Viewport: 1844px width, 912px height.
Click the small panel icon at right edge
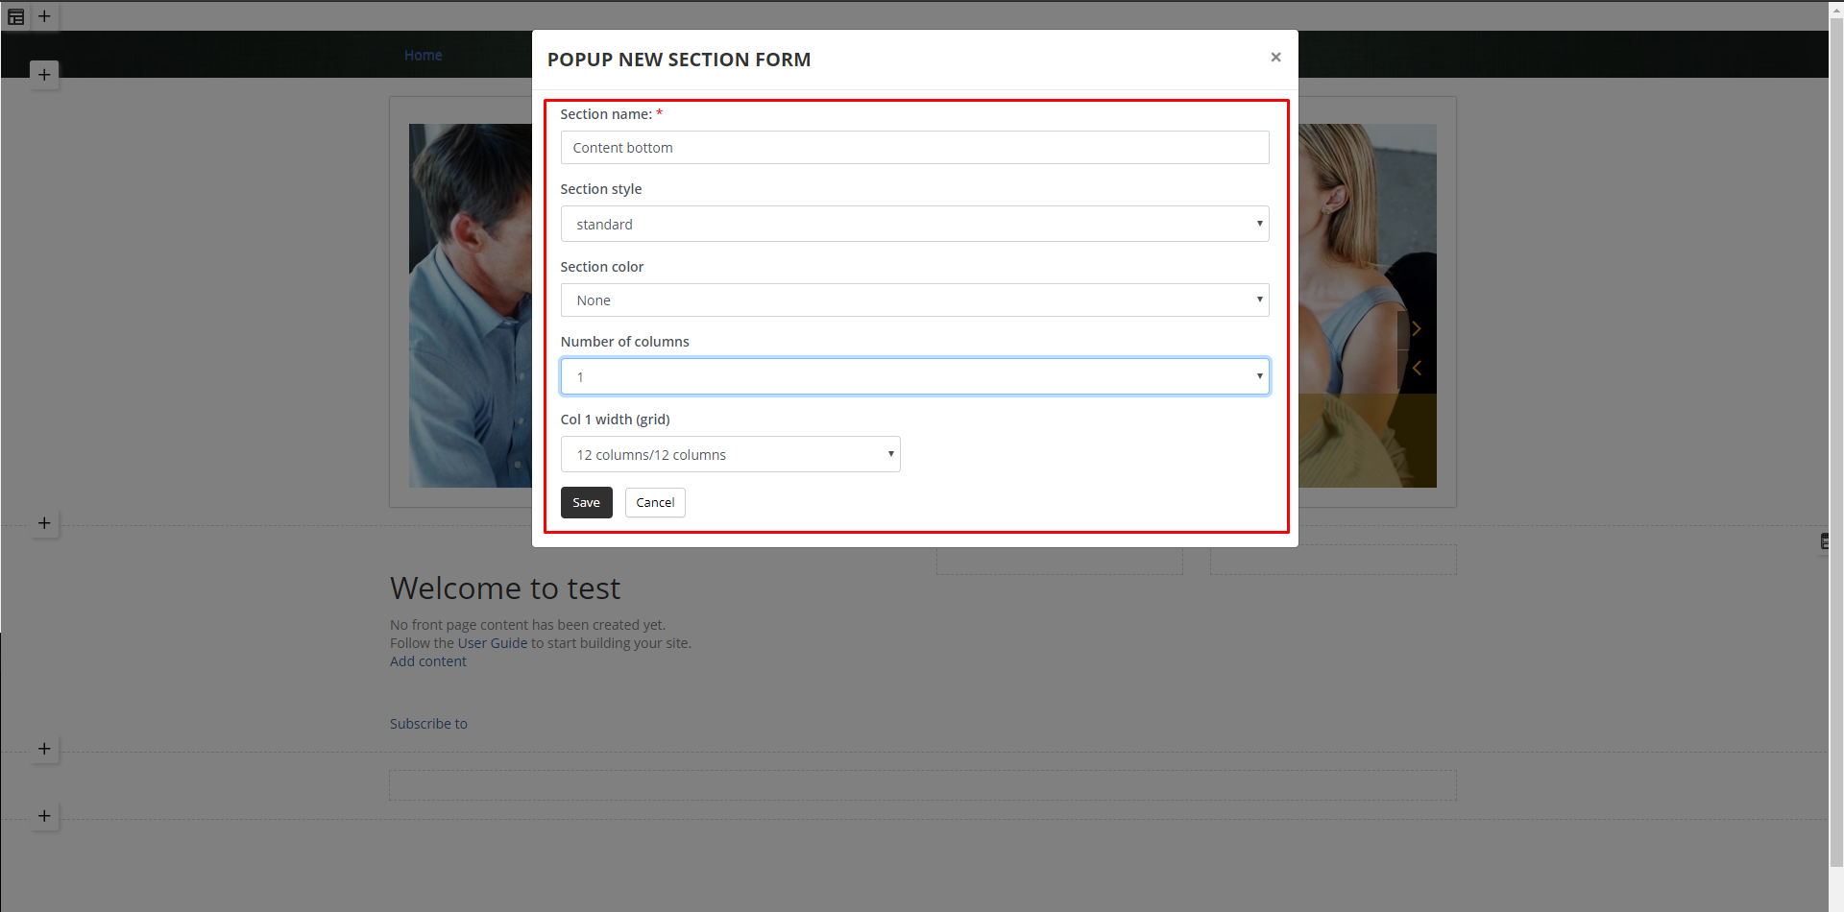point(1825,541)
